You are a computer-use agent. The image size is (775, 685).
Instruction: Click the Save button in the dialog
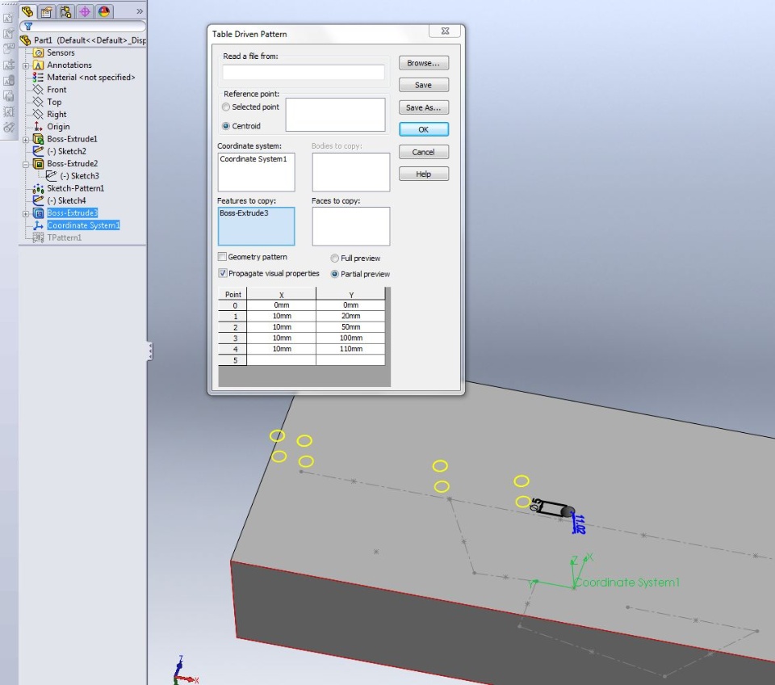(x=424, y=85)
